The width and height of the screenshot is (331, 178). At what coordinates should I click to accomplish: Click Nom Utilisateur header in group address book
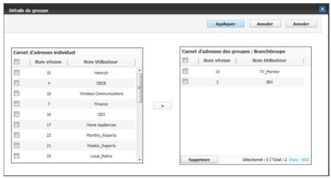point(269,60)
